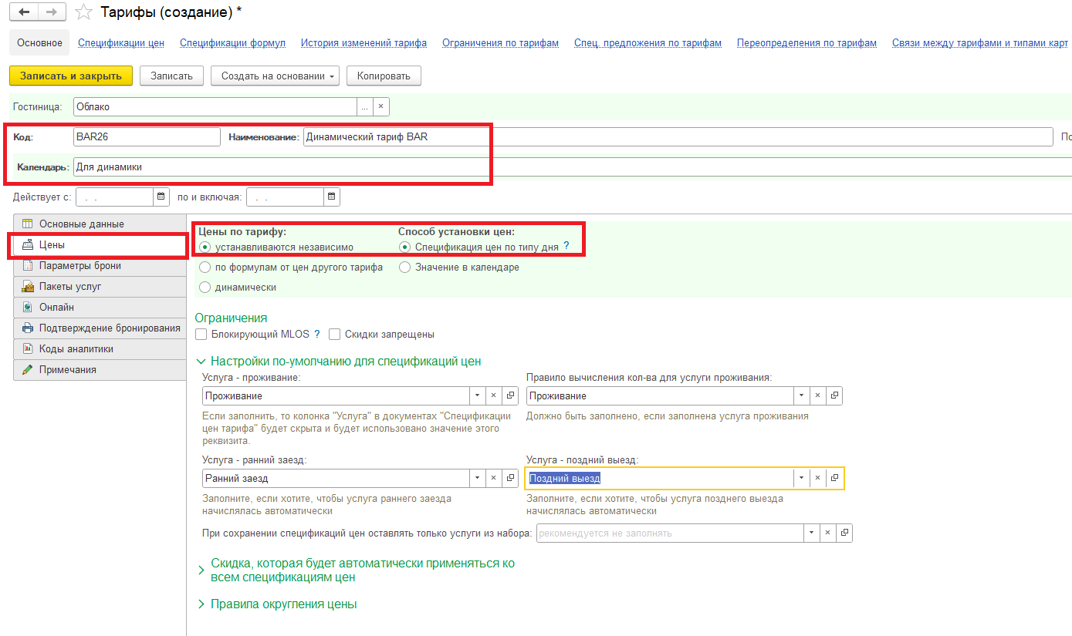Viewport: 1072px width, 636px height.
Task: Open the 'Услуга - ранний заезд' dropdown list
Action: (478, 478)
